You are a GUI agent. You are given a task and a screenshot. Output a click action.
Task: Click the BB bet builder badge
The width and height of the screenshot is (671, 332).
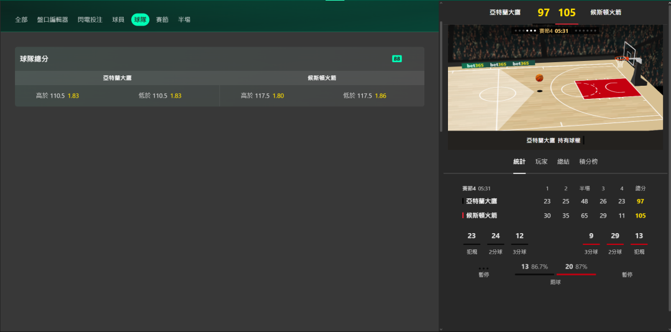tap(396, 58)
